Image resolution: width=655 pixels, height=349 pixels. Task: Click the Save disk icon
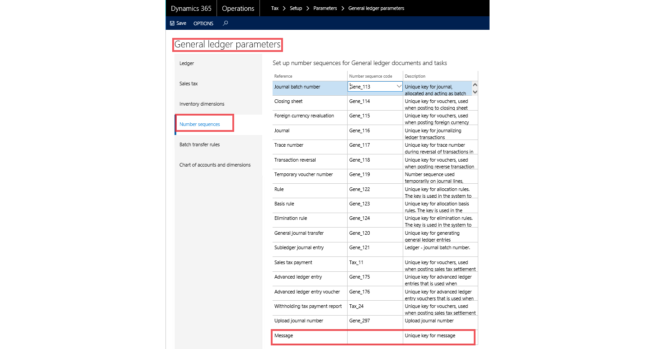pos(172,23)
